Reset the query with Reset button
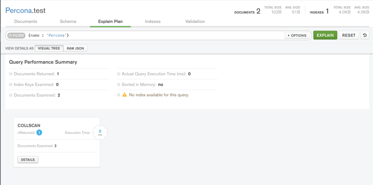The image size is (373, 185). [x=349, y=35]
